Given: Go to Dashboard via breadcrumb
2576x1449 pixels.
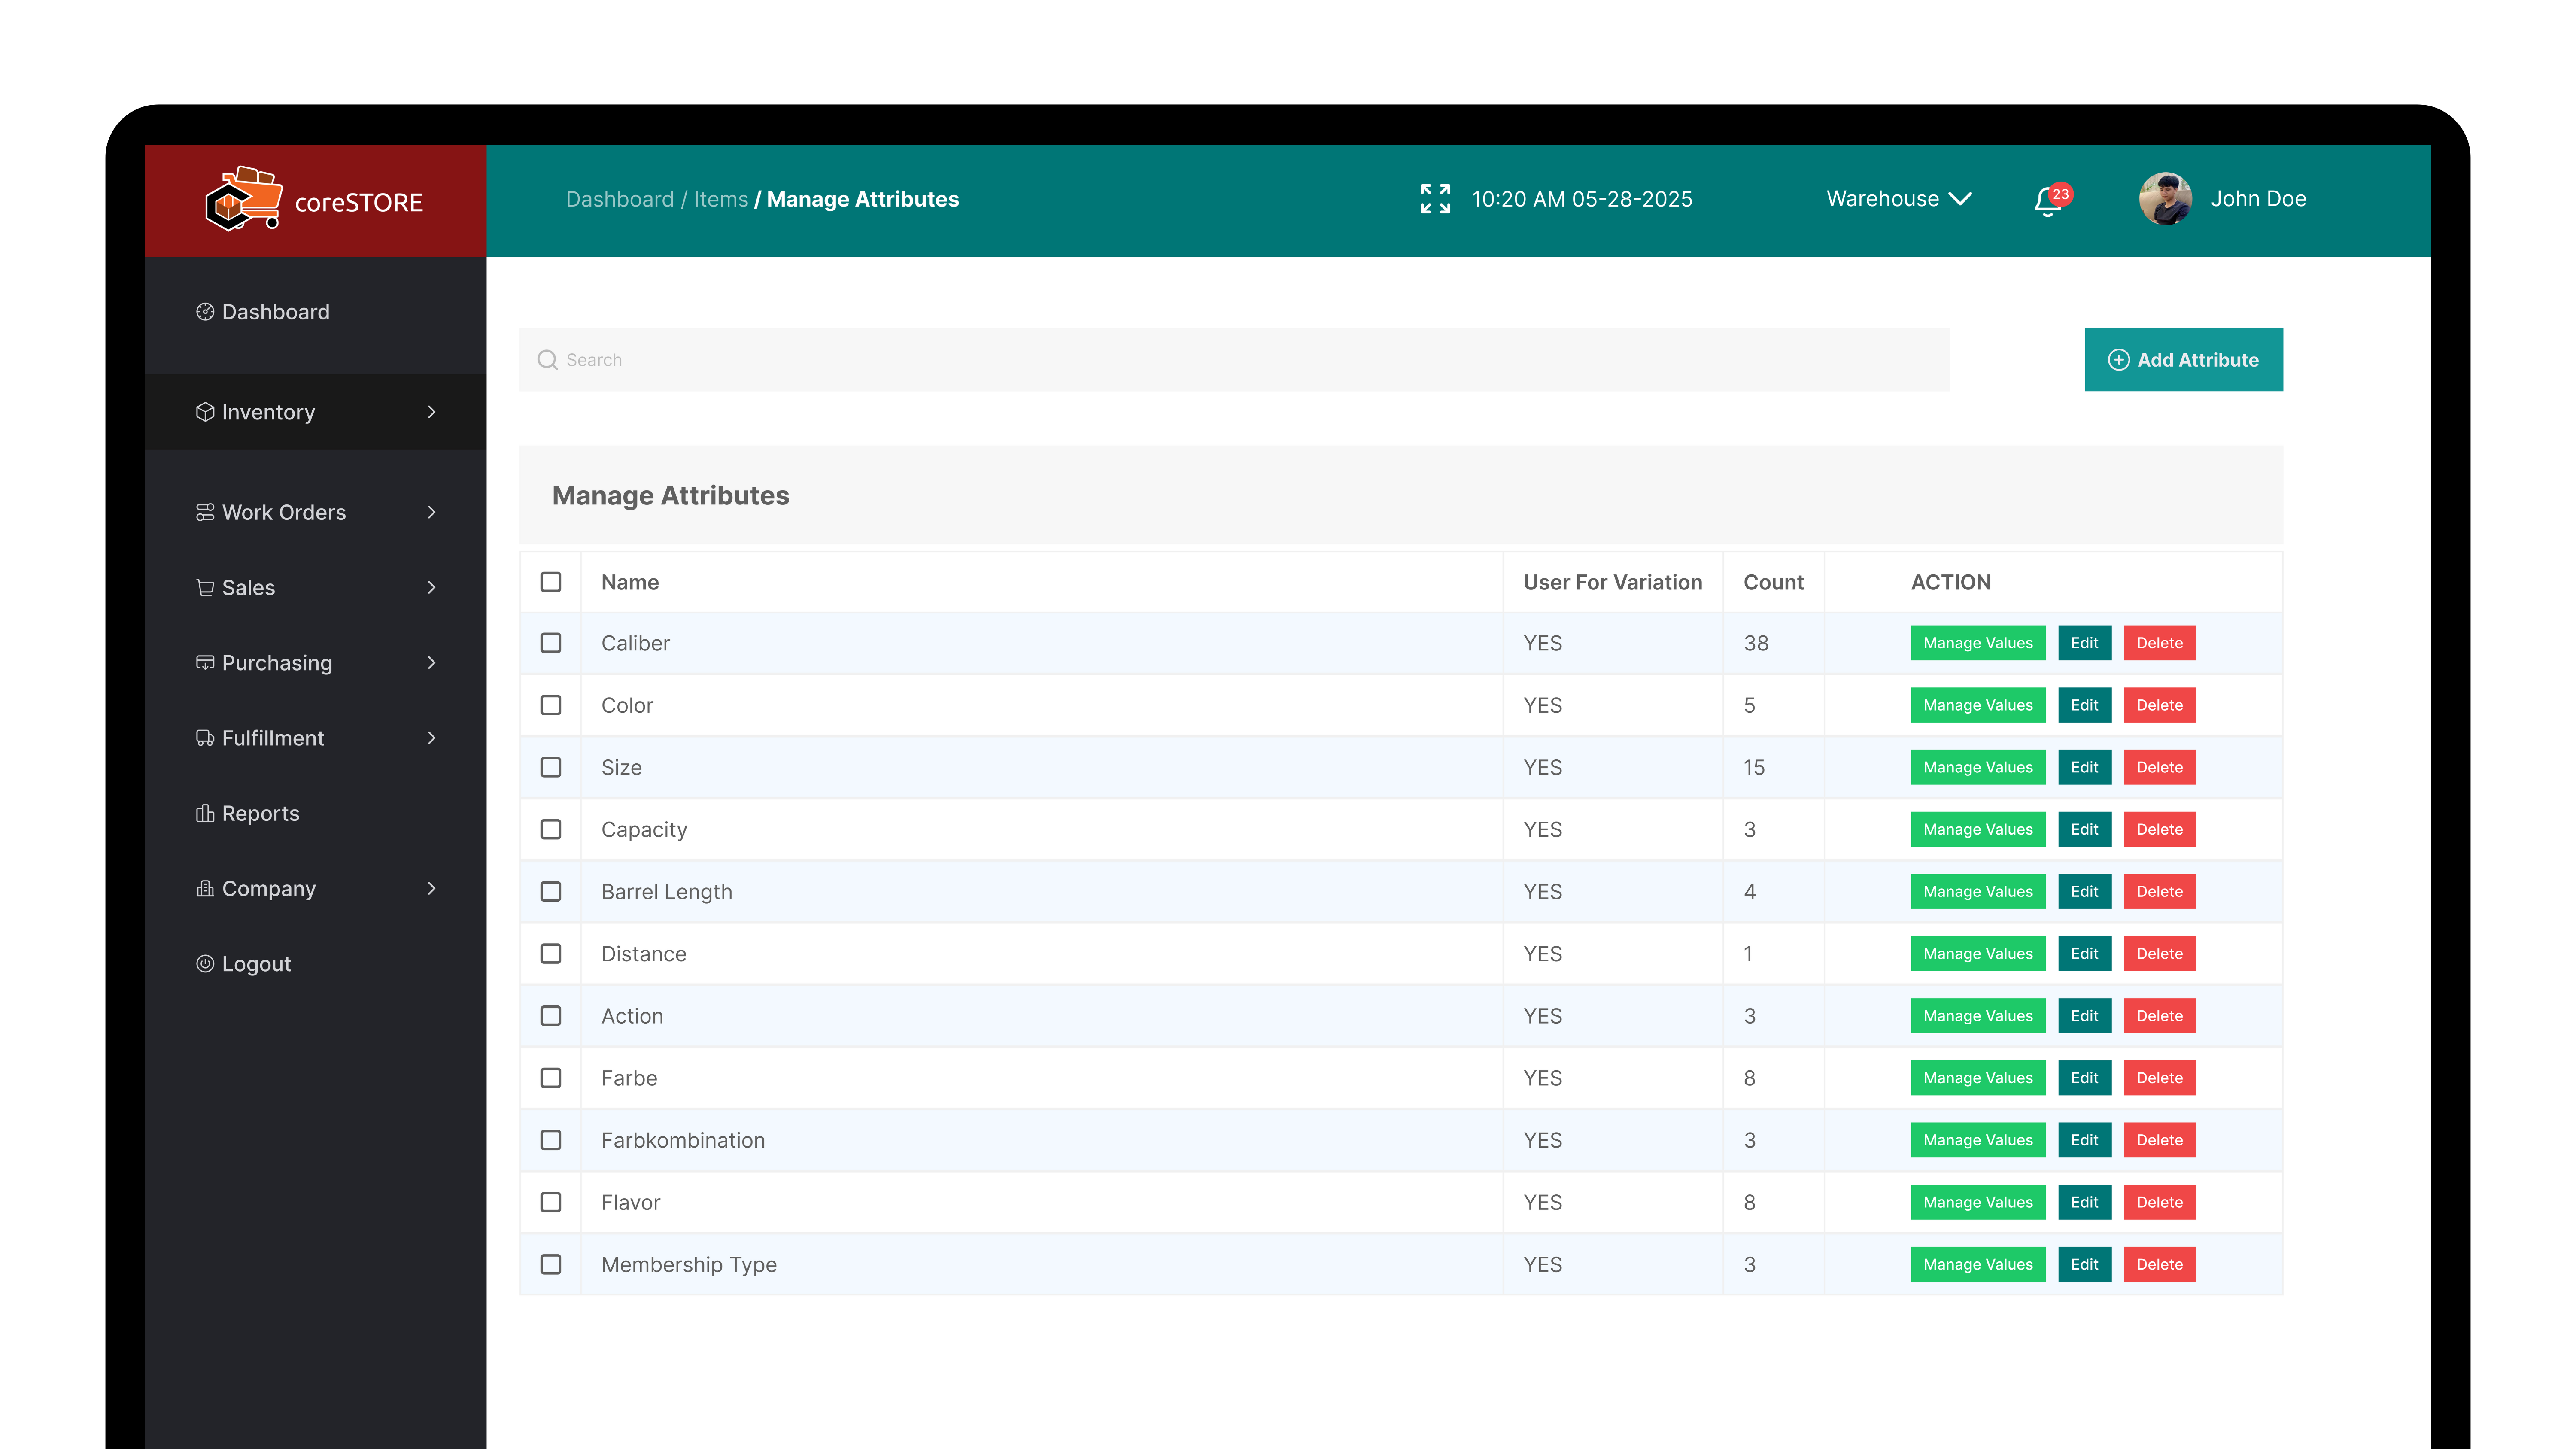Looking at the screenshot, I should click(620, 199).
